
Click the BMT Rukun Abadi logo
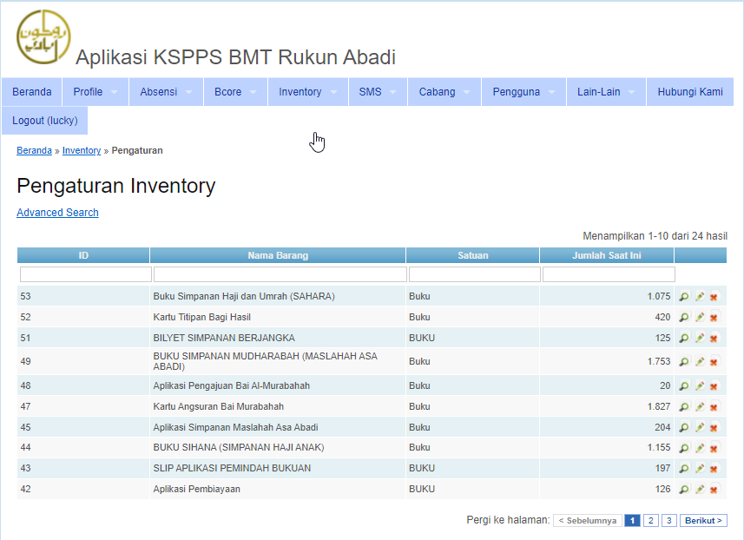point(43,37)
